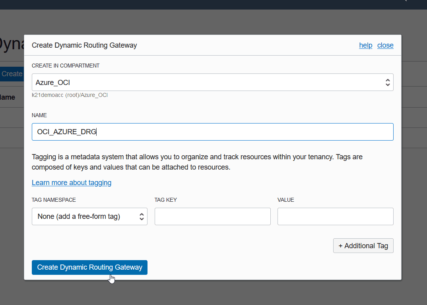Focus the tag Value text box
Screen dimensions: 427x305
click(x=335, y=216)
